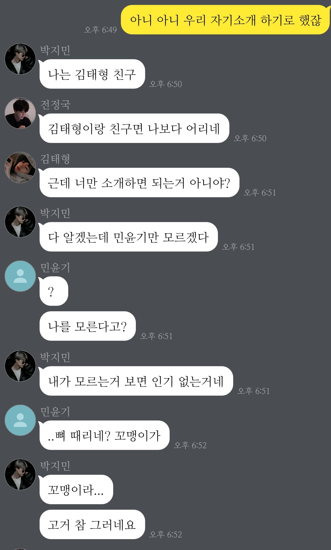Select message '근데 너만 소개하면 되는거 아니야?'

click(x=139, y=183)
